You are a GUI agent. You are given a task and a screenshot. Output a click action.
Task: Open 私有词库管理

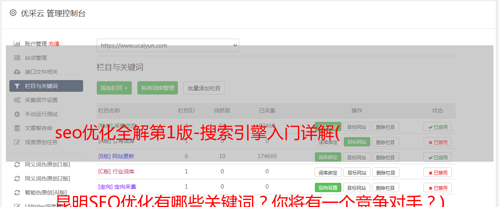[158, 88]
